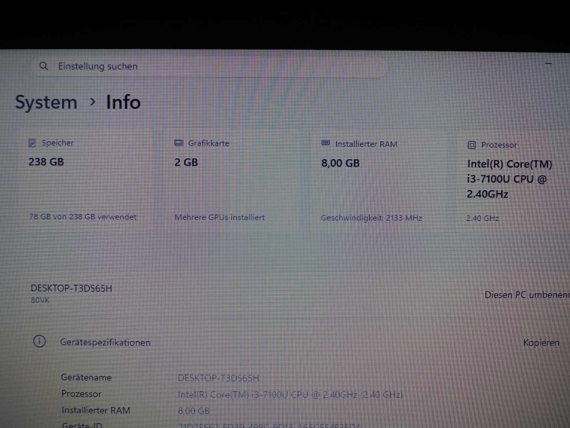
Task: Copy device specs with Kopieren button
Action: 541,343
